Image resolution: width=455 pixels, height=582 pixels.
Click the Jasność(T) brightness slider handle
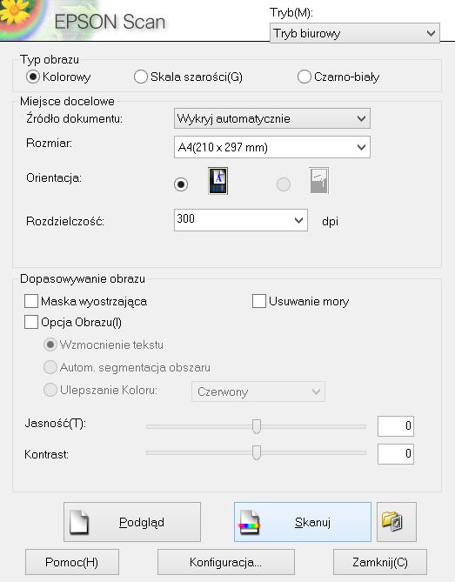[257, 426]
